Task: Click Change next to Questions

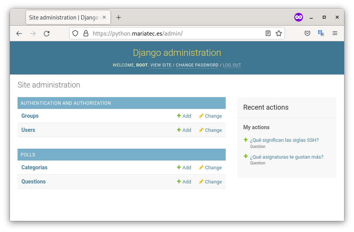Action: (x=210, y=182)
